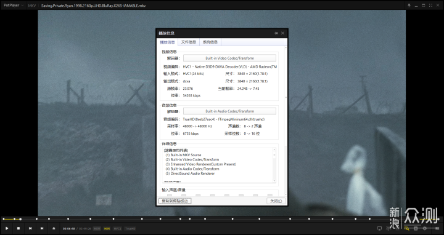Click the 54263 kbps video bitrate value
The width and height of the screenshot is (444, 235).
[x=192, y=95]
